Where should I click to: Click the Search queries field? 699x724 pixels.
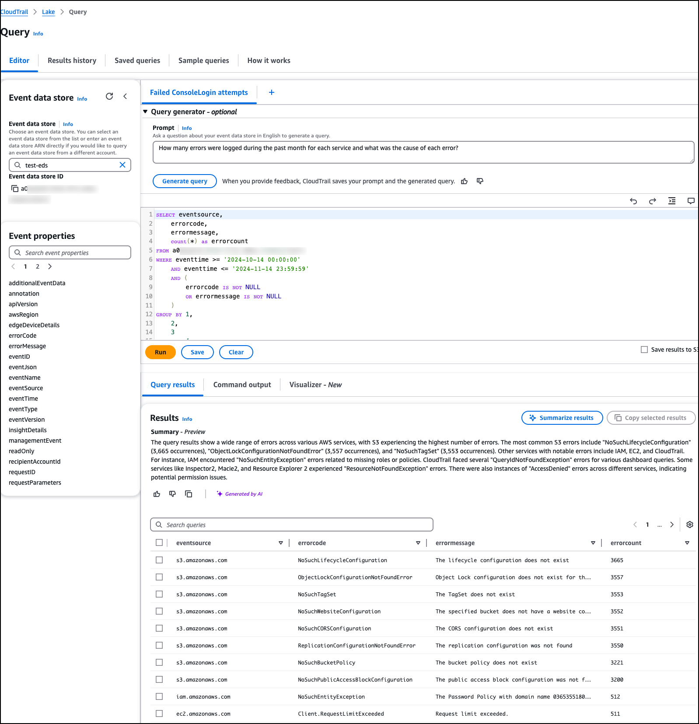(292, 525)
